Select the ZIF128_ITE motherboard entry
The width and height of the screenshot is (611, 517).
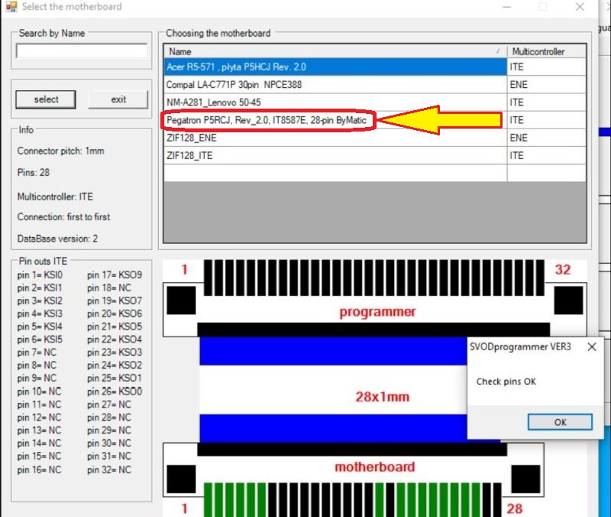(335, 156)
